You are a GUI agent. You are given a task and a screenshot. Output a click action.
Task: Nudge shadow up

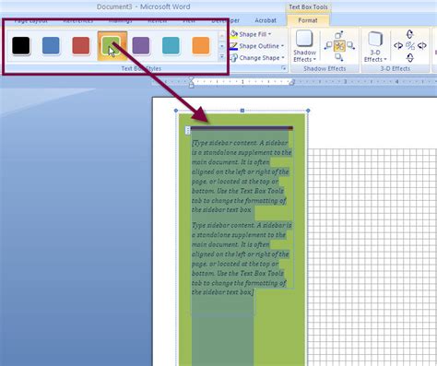pyautogui.click(x=339, y=34)
